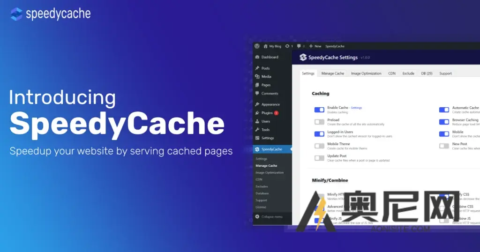480x252 pixels.
Task: Click the plus New item in admin bar
Action: click(x=315, y=46)
